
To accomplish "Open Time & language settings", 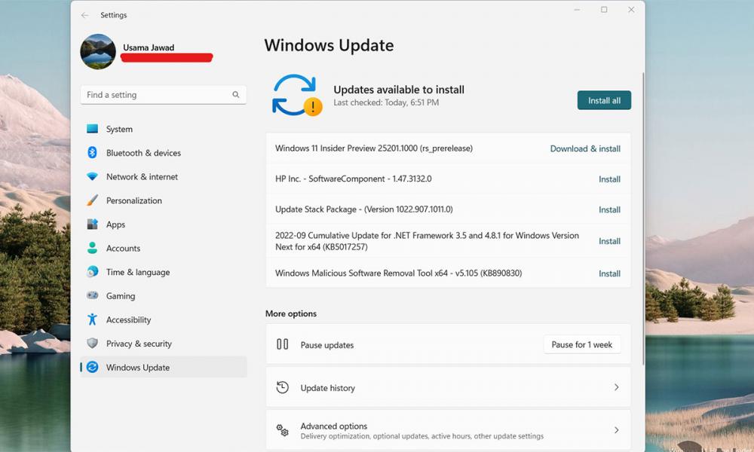I will pos(137,272).
